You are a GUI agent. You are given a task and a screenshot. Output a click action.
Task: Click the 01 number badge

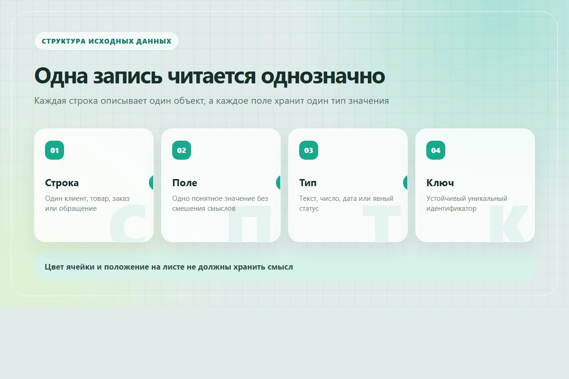point(55,150)
